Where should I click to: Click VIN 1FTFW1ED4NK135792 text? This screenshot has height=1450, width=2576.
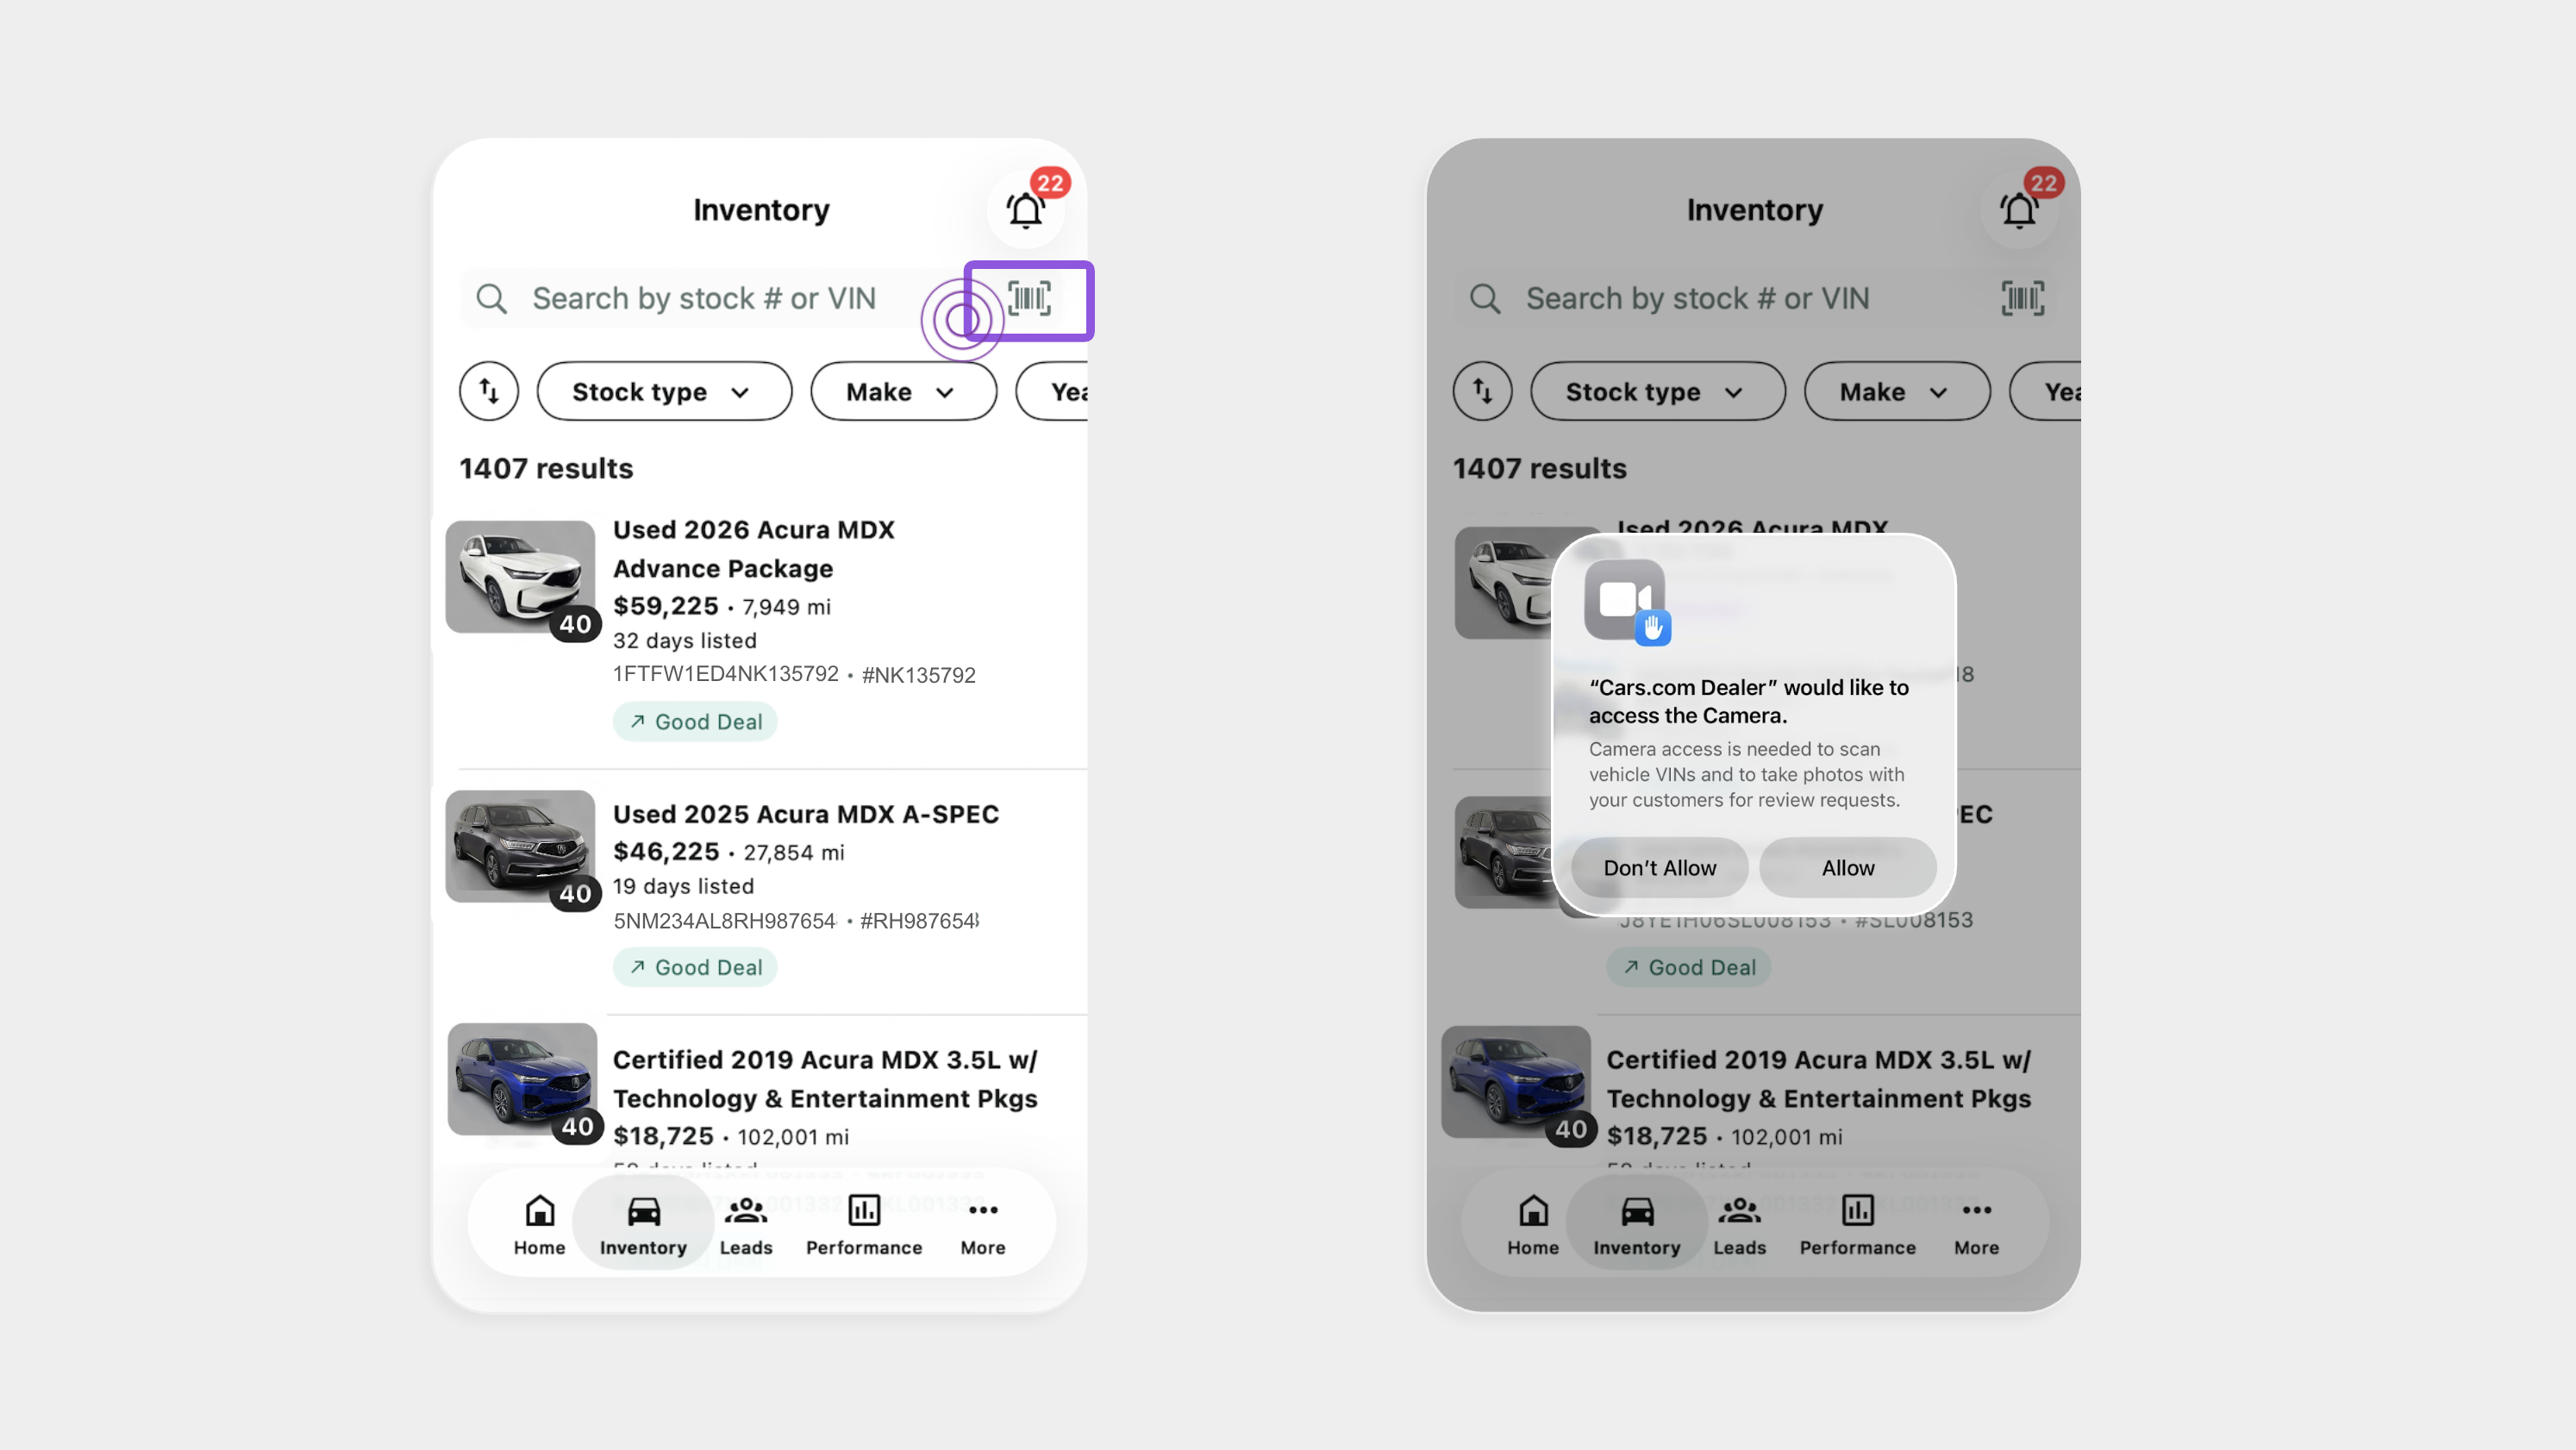coord(726,674)
